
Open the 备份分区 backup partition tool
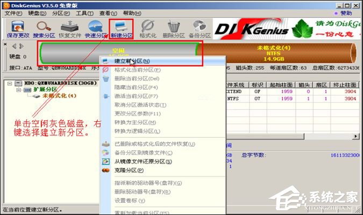point(200,29)
